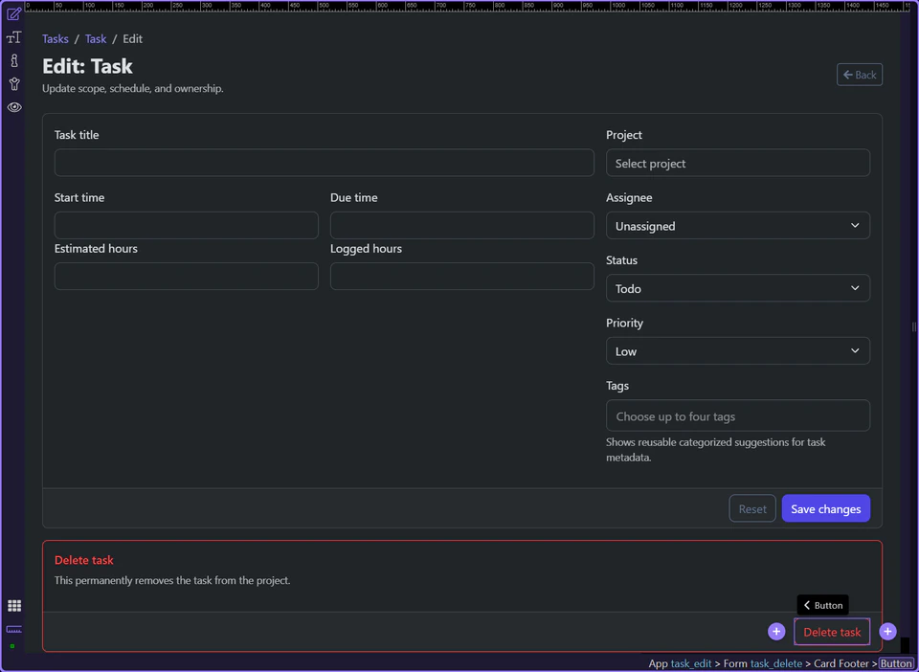Click the left purple plus beside Delete task
The width and height of the screenshot is (919, 672).
click(776, 631)
